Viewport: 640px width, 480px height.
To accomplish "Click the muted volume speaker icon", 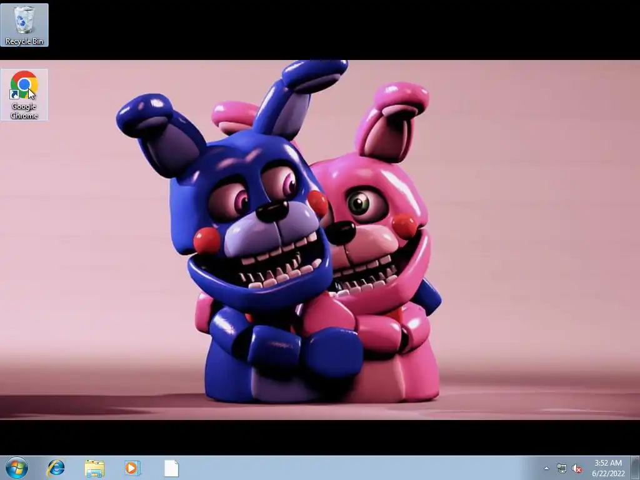I will (x=577, y=469).
